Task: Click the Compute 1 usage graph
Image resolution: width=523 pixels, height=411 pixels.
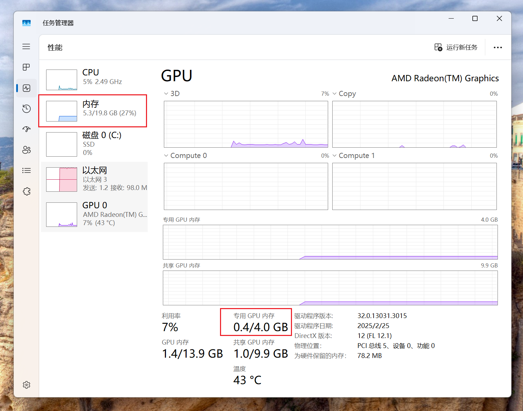Action: [x=415, y=186]
